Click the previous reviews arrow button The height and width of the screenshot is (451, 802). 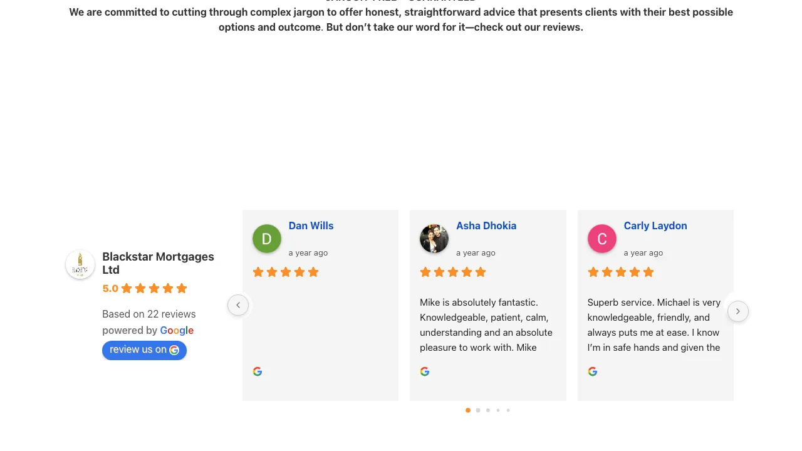tap(238, 305)
